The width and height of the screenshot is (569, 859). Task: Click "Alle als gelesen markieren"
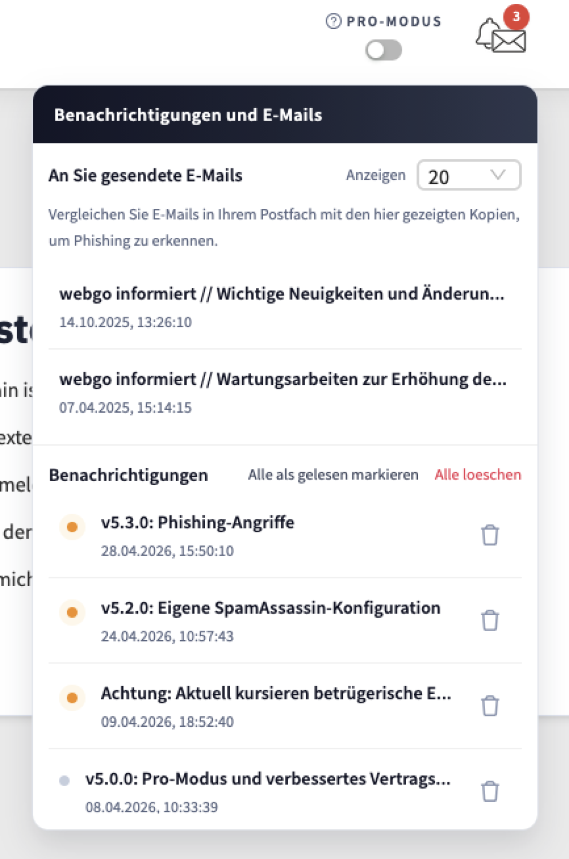pyautogui.click(x=333, y=475)
